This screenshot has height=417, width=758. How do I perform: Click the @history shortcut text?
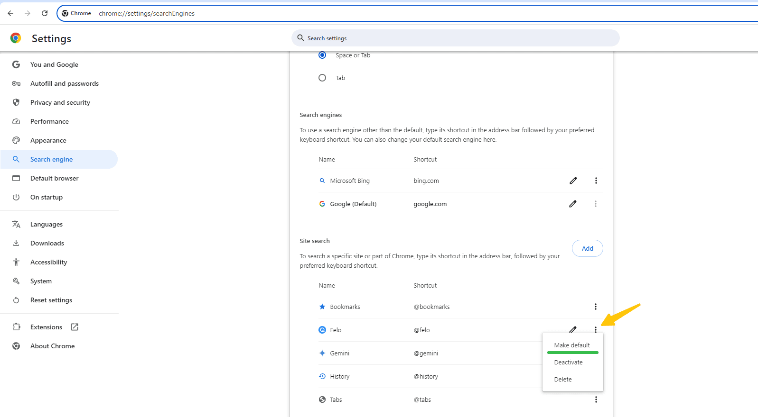pos(426,376)
